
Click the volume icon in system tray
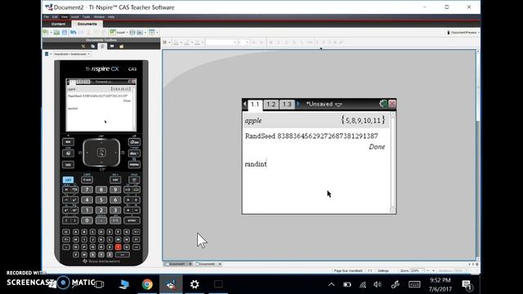(x=378, y=284)
